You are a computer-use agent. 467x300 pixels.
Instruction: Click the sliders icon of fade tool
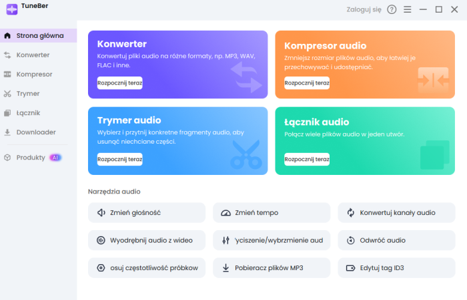pos(225,240)
